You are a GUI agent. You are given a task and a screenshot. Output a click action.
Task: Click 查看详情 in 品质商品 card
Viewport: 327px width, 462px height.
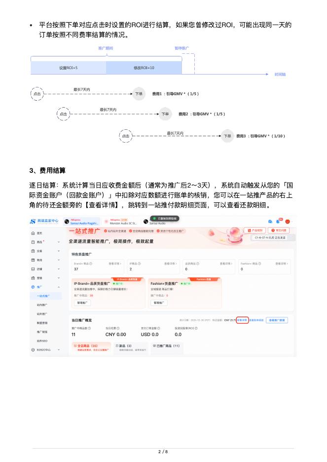[x=226, y=264]
